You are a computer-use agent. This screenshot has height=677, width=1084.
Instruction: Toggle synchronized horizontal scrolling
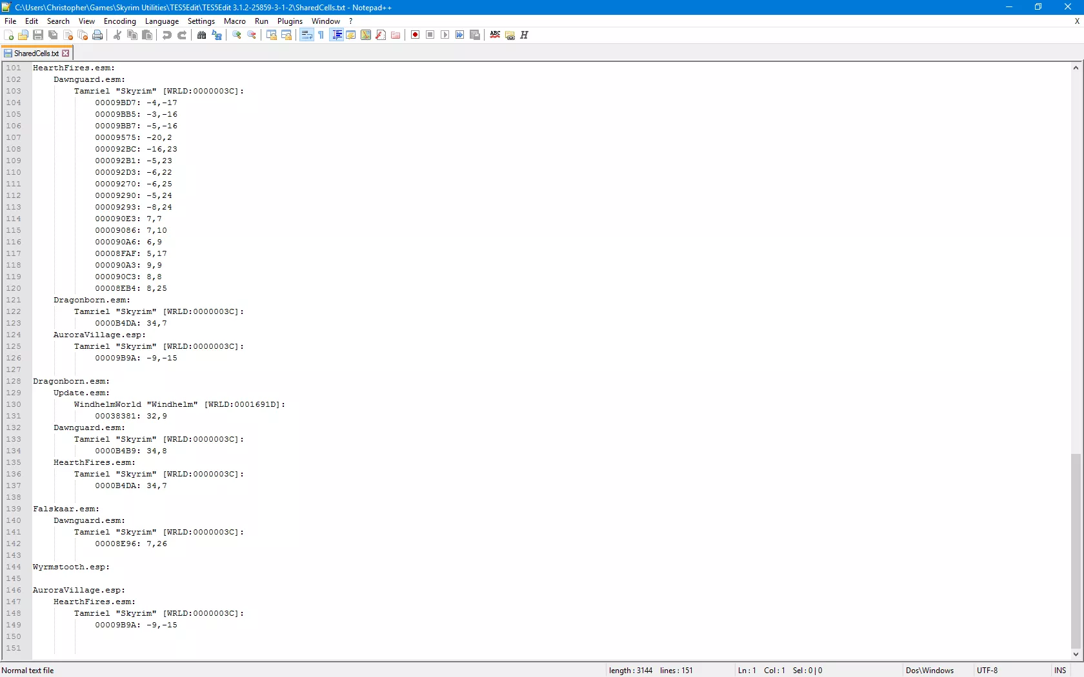(286, 35)
